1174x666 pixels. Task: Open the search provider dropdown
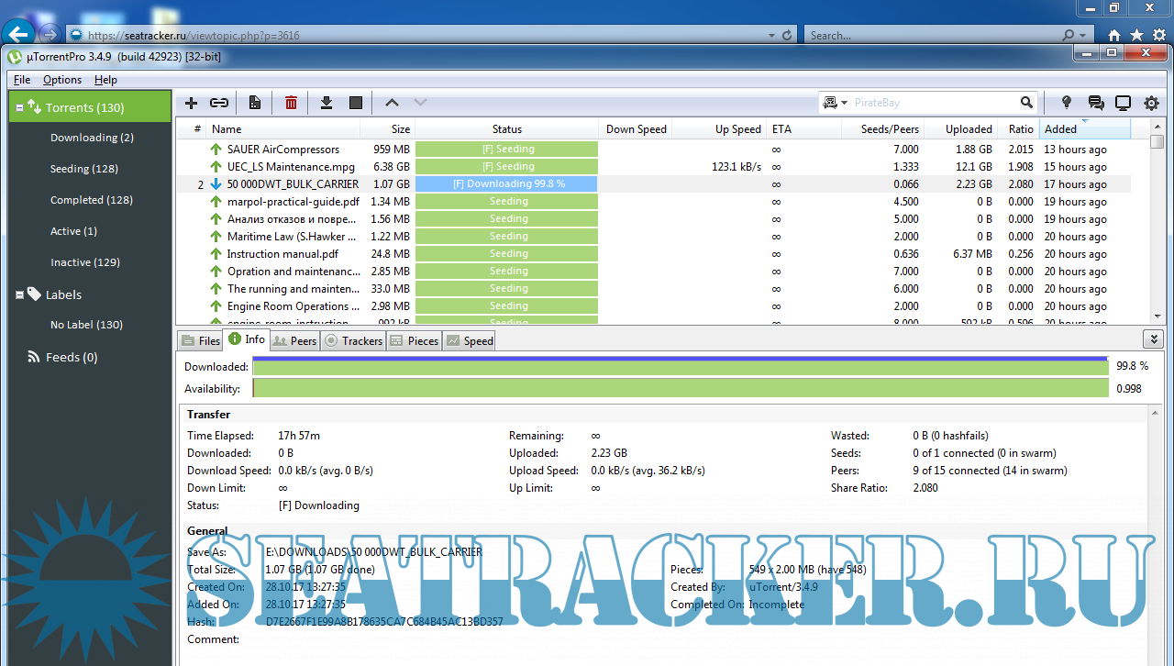click(x=836, y=103)
